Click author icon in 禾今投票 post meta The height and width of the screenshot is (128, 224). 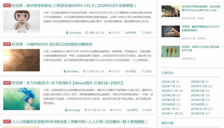(x=66, y=110)
